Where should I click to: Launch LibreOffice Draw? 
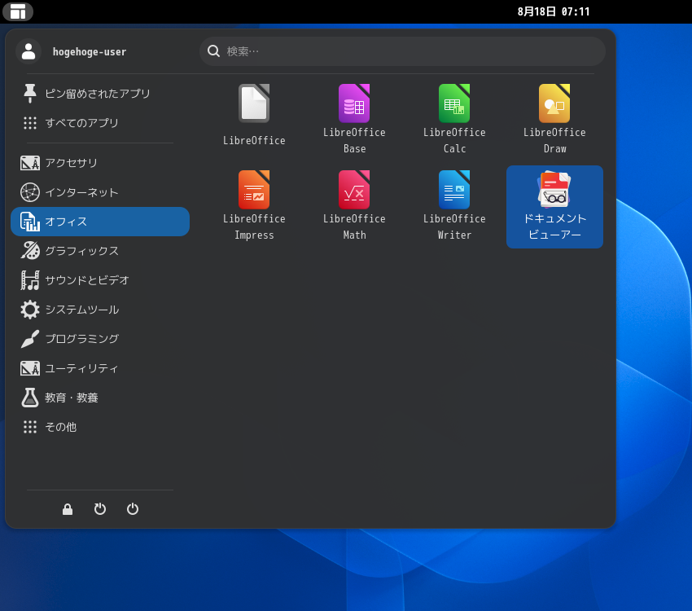tap(554, 116)
